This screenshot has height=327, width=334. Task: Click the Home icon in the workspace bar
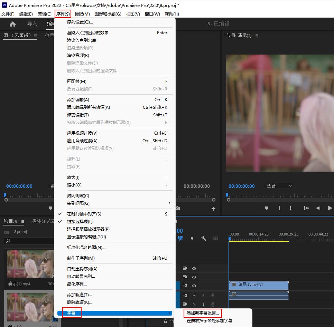(x=13, y=24)
